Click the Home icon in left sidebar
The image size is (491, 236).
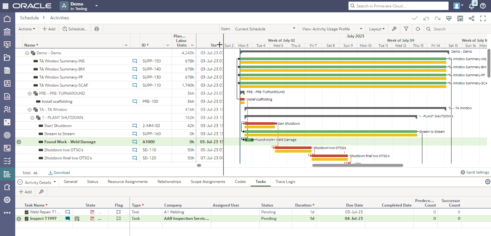7,19
